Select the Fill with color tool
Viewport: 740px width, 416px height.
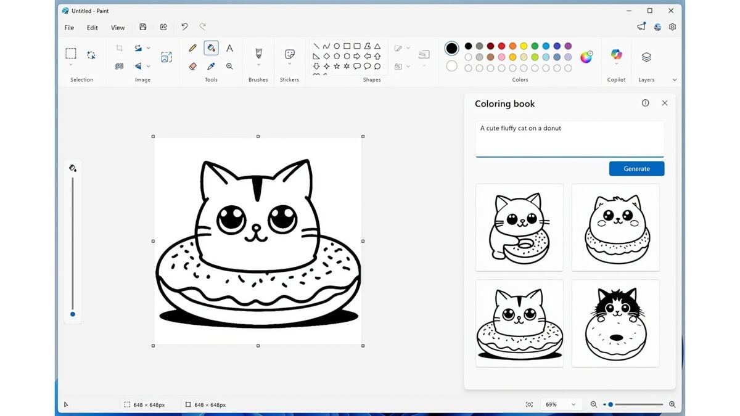pyautogui.click(x=211, y=47)
